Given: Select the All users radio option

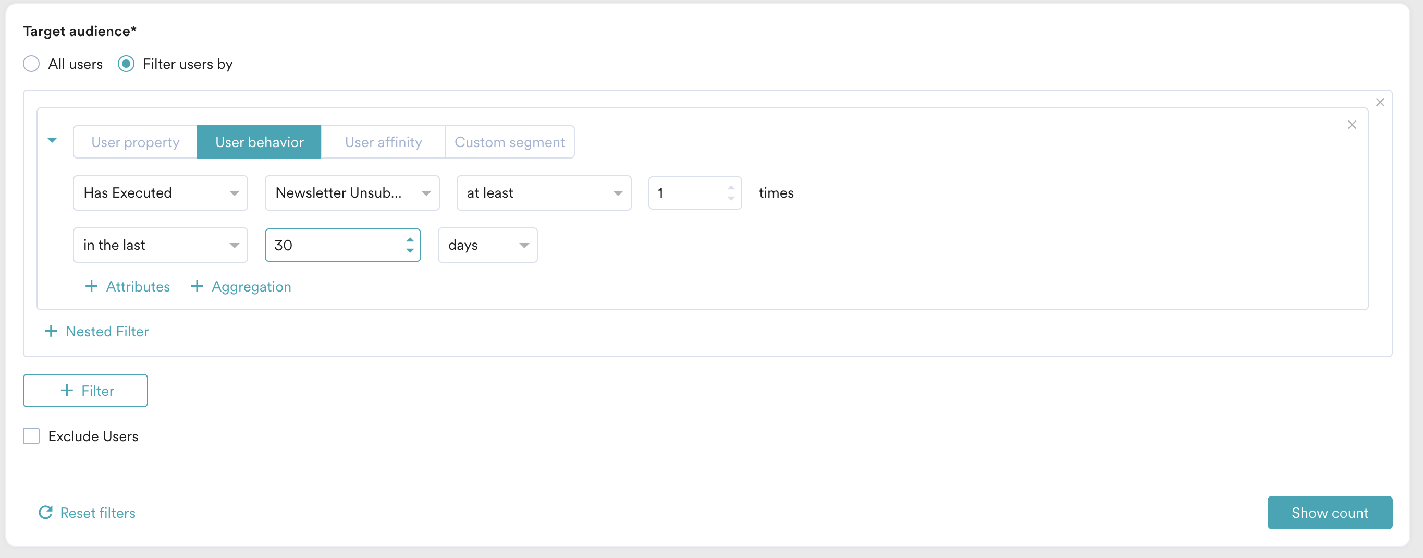Looking at the screenshot, I should 31,64.
